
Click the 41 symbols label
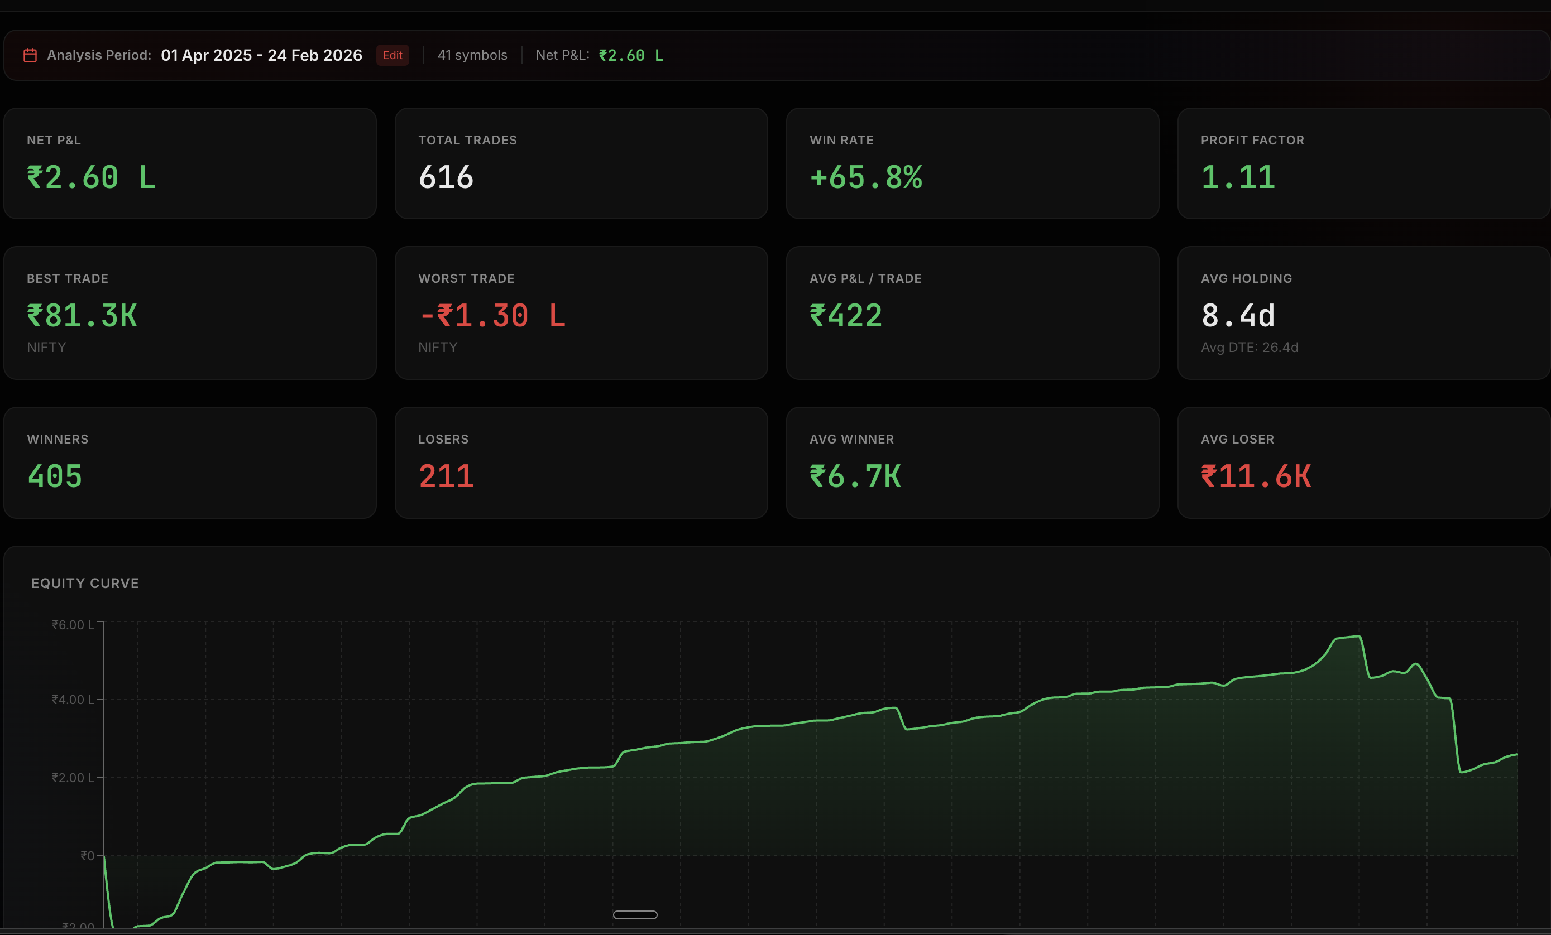tap(472, 55)
